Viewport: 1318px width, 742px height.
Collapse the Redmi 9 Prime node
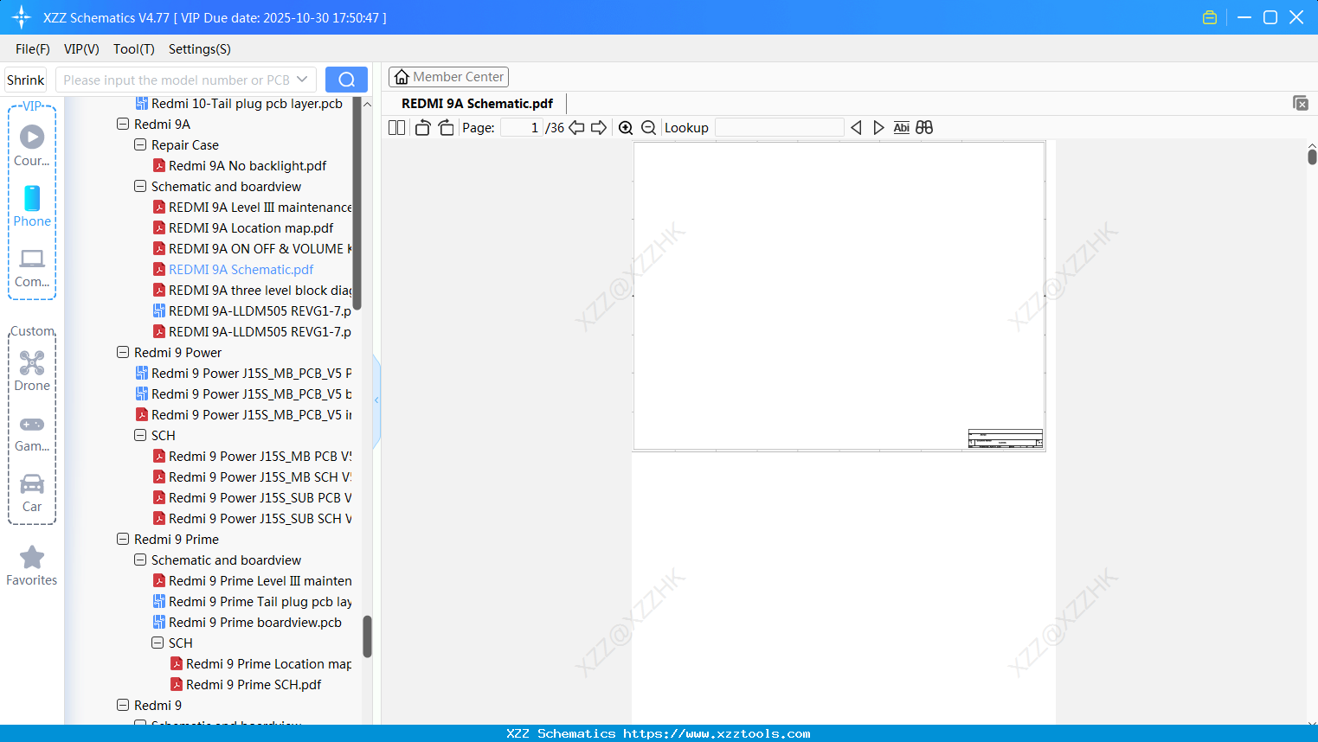(123, 539)
